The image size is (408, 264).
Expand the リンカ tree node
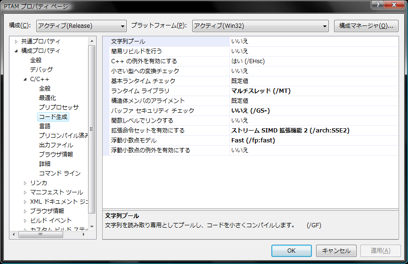click(25, 183)
